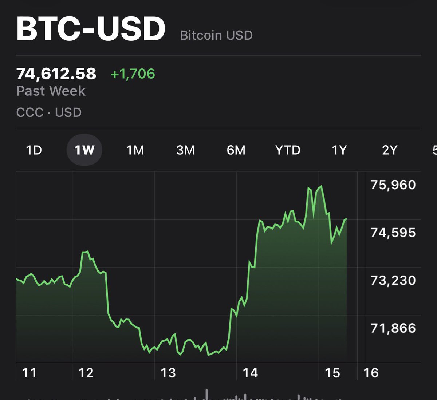Select date marker 12 on chart axis
The height and width of the screenshot is (400, 437).
[86, 373]
